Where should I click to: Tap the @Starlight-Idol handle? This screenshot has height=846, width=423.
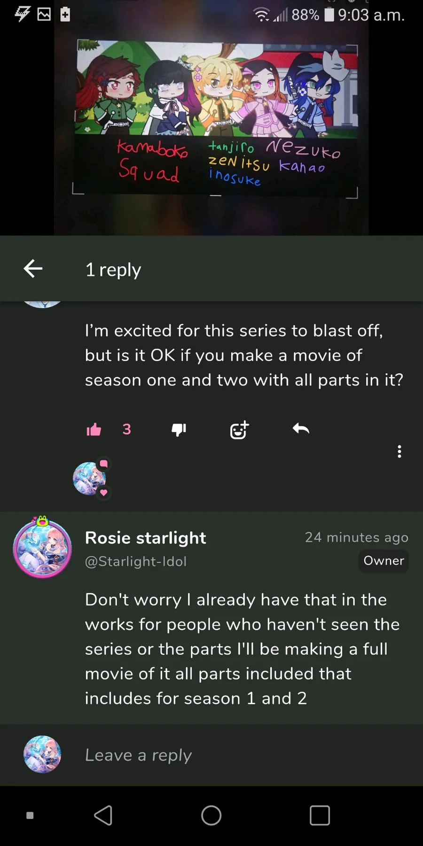click(136, 561)
